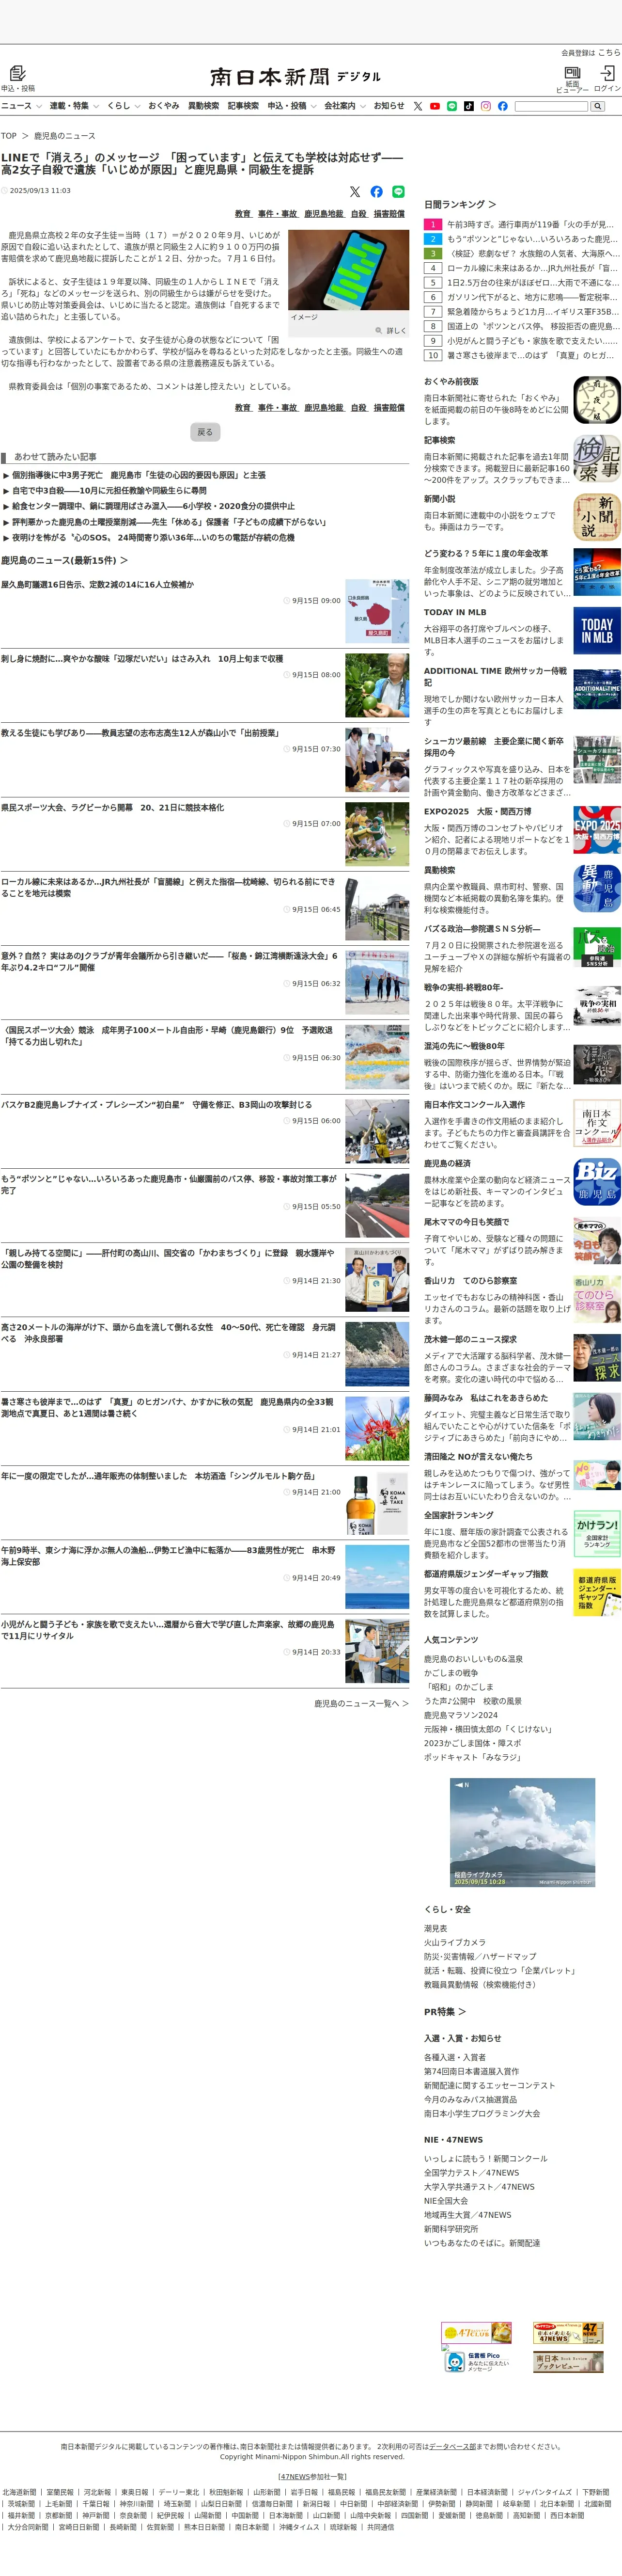Open the 潮見表 link under くらし・安全
622x2576 pixels.
tap(435, 1929)
